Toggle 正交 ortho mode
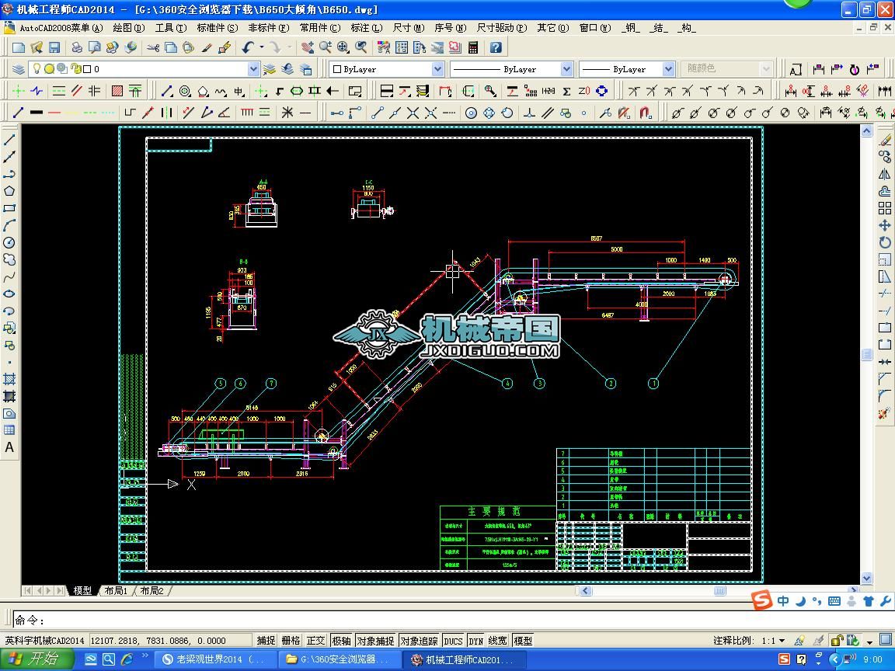This screenshot has height=671, width=895. point(315,641)
